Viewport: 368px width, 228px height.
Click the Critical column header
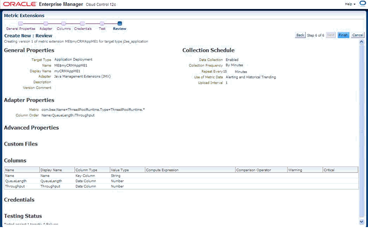pyautogui.click(x=340, y=170)
